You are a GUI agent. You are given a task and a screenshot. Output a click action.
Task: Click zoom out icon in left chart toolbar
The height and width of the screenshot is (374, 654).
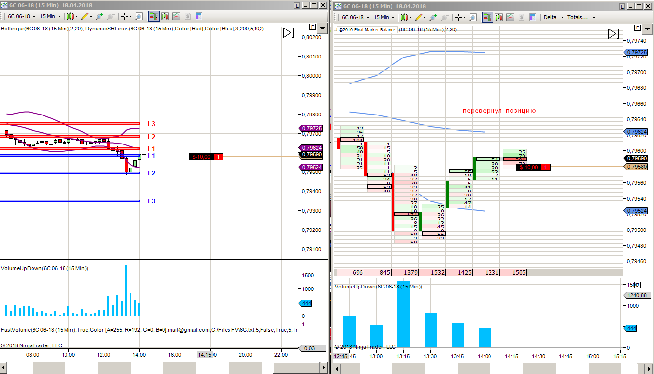coord(111,16)
